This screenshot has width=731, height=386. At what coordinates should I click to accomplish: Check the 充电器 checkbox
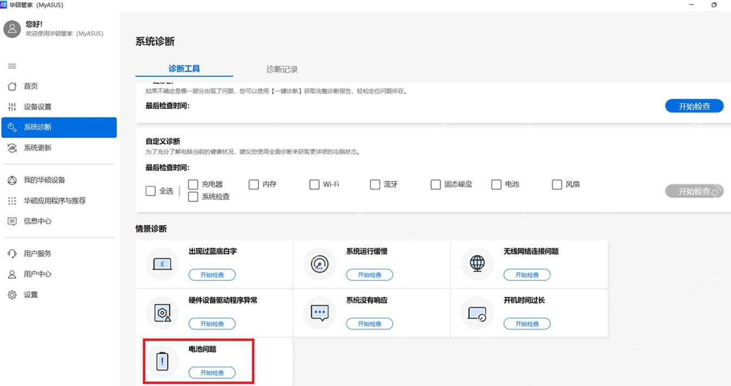pyautogui.click(x=193, y=185)
